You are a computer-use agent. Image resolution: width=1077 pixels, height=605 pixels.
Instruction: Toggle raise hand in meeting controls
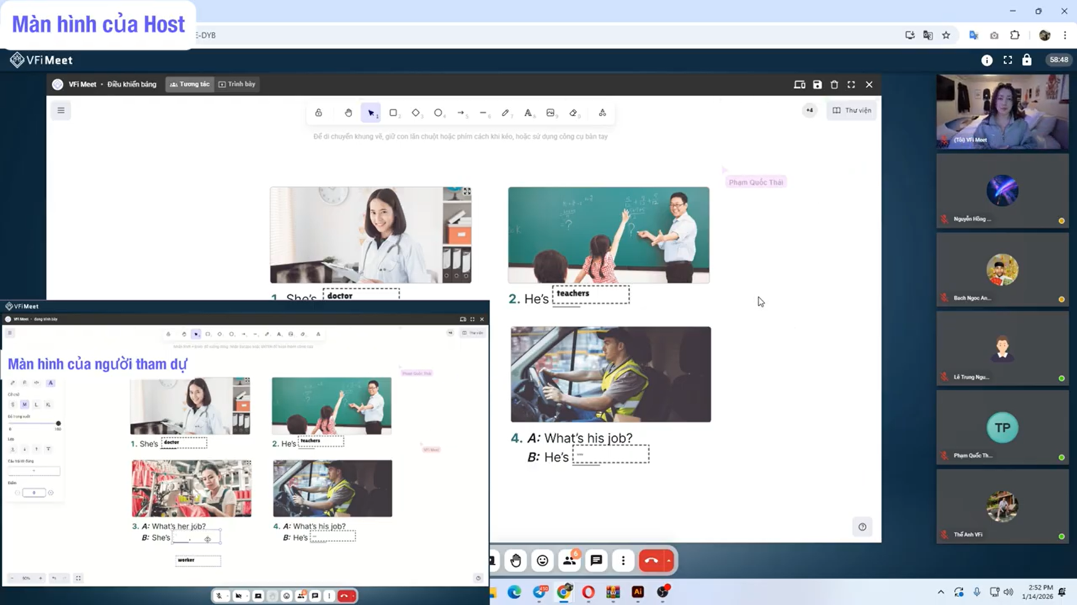pyautogui.click(x=515, y=560)
